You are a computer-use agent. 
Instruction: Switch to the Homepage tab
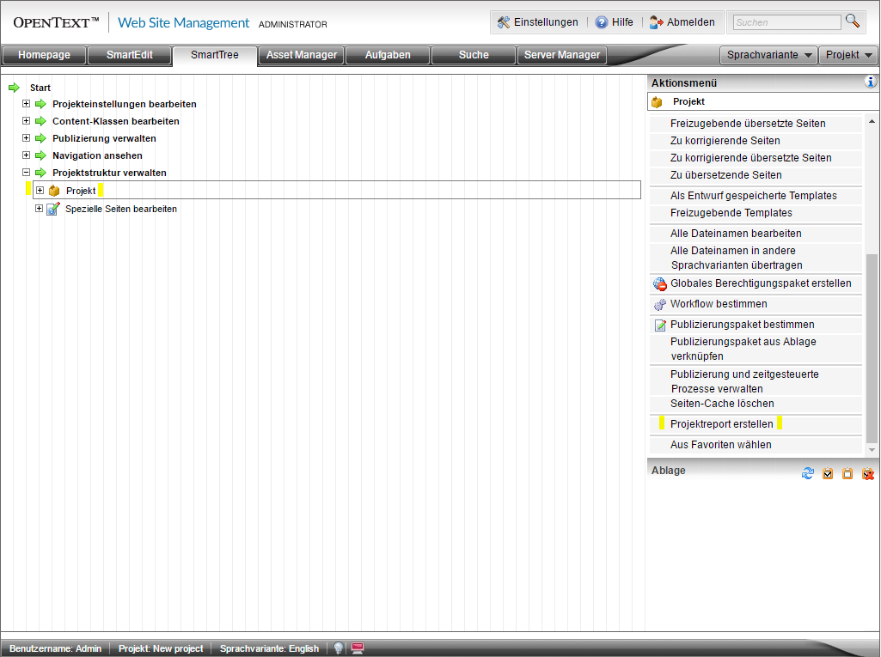45,55
